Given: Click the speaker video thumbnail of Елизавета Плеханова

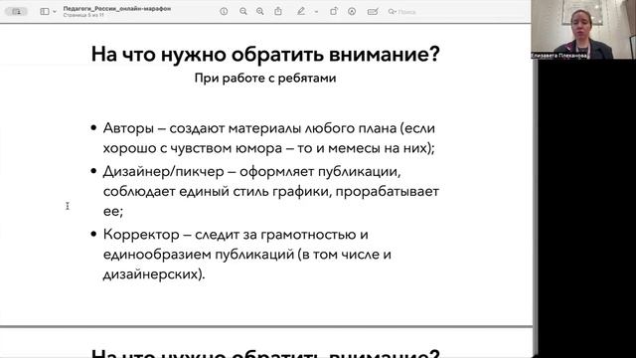Looking at the screenshot, I should [583, 30].
